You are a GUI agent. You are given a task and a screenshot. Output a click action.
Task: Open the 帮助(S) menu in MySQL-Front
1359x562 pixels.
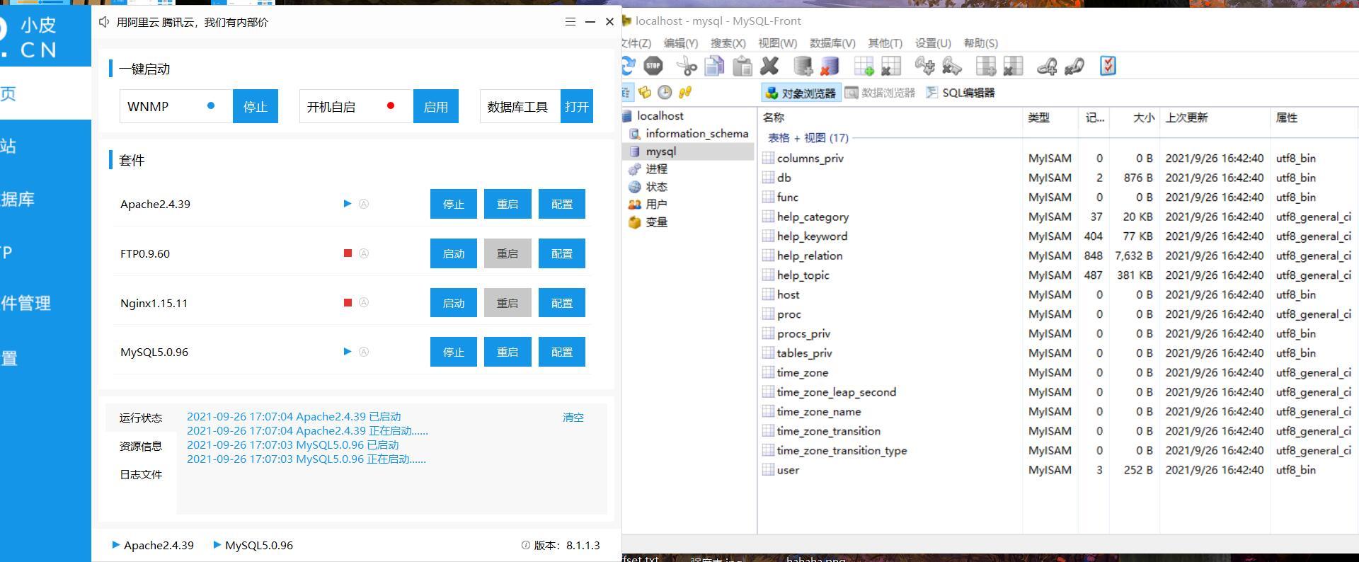coord(981,43)
